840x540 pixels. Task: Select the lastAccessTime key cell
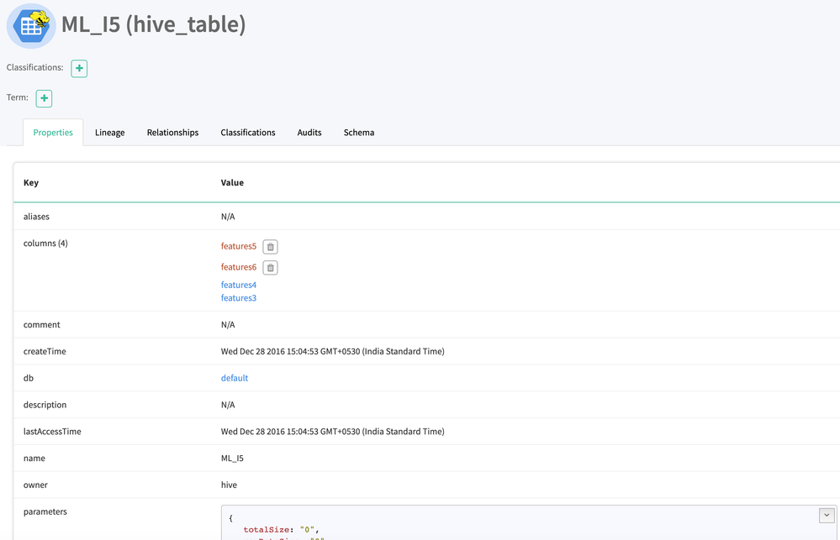point(52,432)
